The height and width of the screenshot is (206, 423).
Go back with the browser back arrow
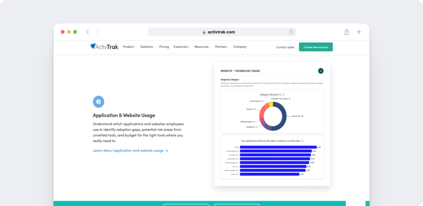coord(88,32)
